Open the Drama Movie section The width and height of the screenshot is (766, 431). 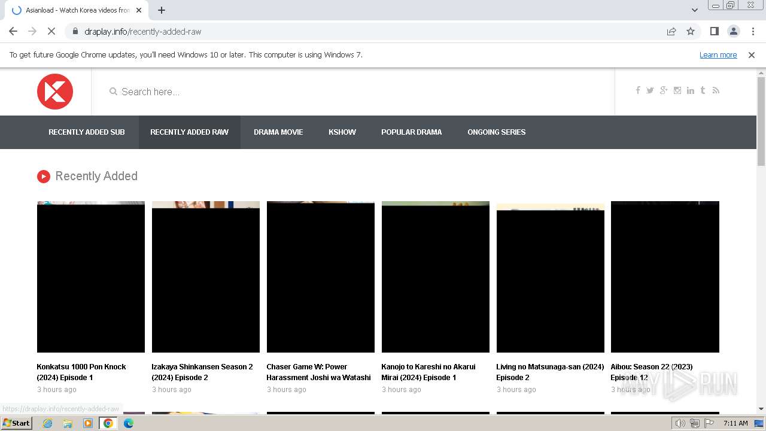point(278,132)
